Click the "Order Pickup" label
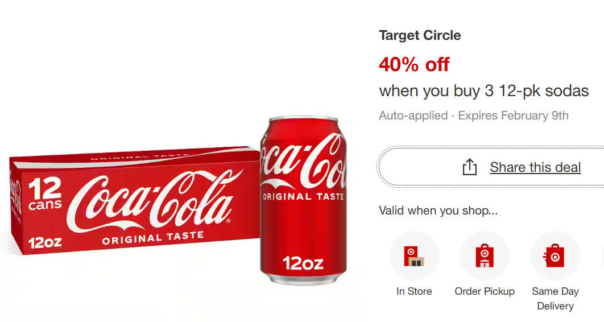The width and height of the screenshot is (604, 322). 485,291
